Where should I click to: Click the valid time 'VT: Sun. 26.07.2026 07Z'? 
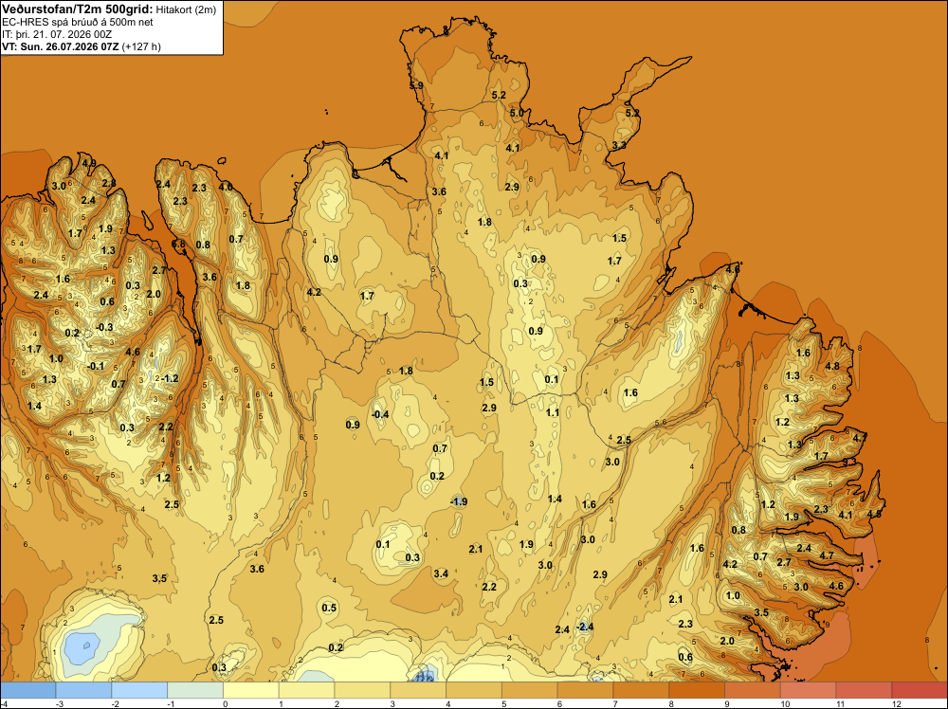[x=61, y=46]
